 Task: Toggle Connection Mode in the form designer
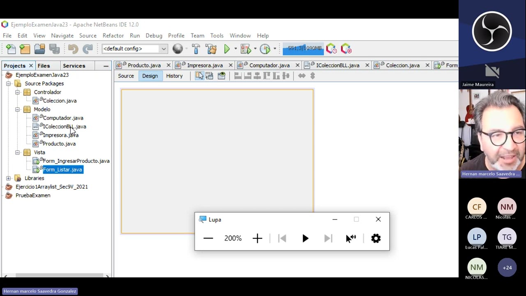209,76
